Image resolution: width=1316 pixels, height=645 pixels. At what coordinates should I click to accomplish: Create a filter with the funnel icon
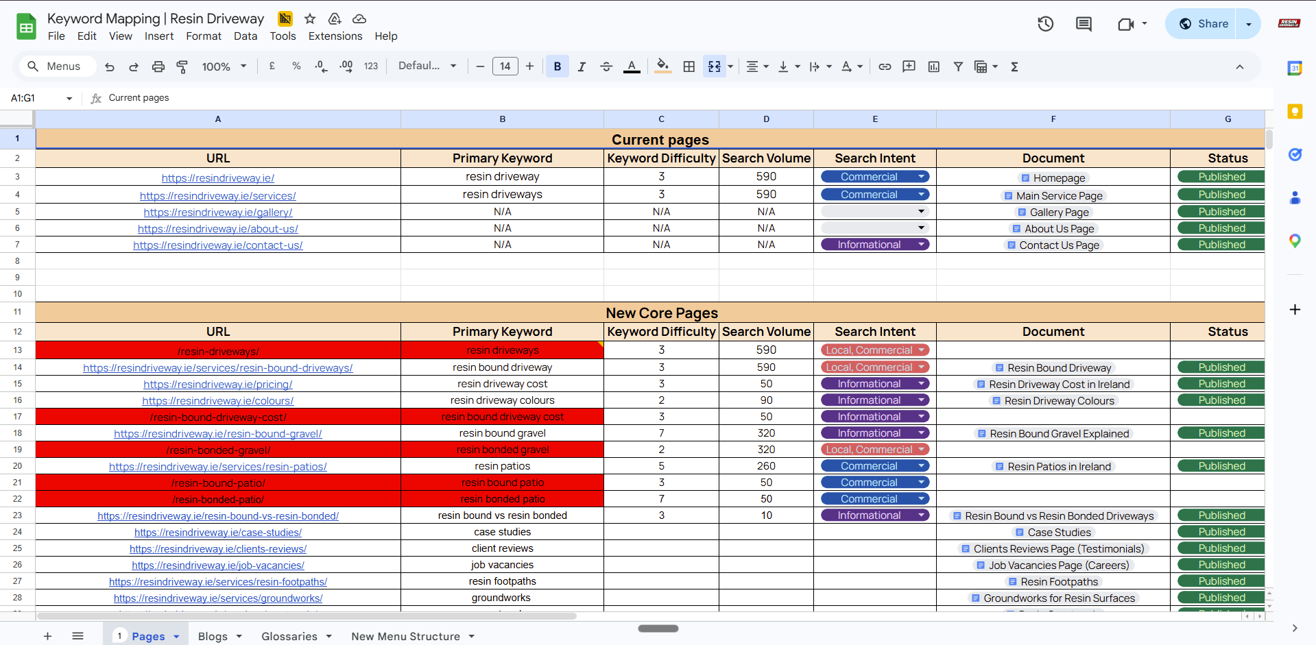point(958,66)
